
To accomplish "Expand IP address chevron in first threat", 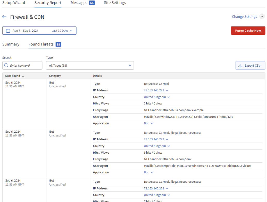I will (x=167, y=90).
